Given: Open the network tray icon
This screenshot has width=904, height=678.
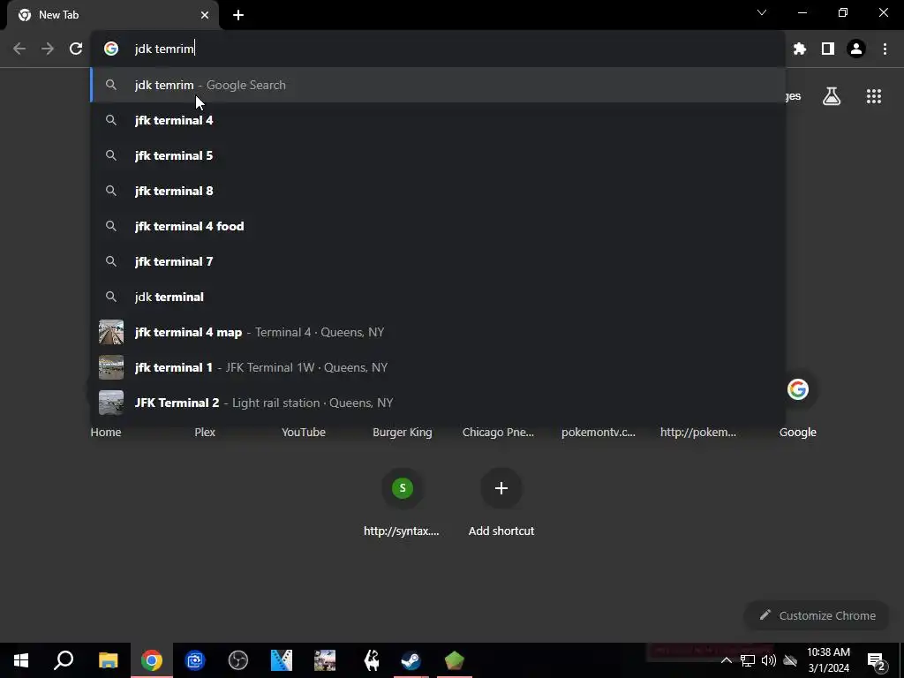Looking at the screenshot, I should click(747, 660).
